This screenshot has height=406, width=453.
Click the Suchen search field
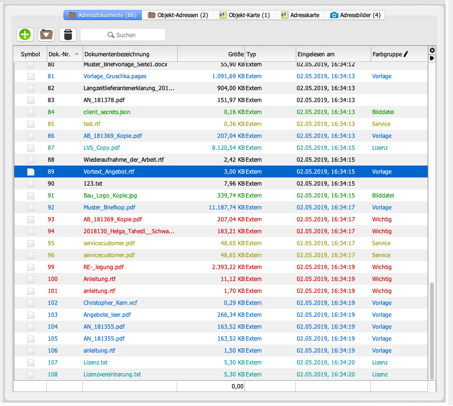click(x=123, y=35)
